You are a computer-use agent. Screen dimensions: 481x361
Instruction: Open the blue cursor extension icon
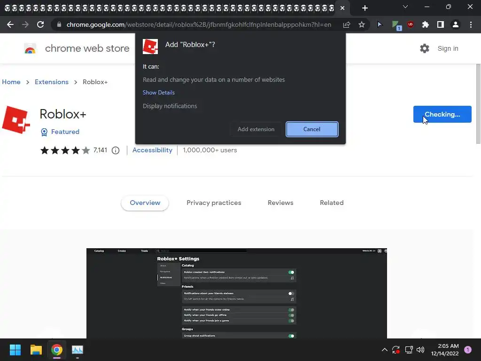pyautogui.click(x=380, y=24)
